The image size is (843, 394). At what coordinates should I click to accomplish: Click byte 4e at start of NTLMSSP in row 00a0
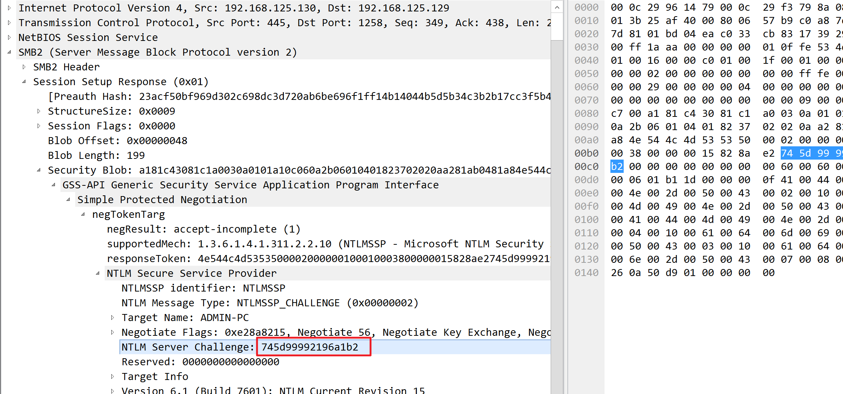tap(635, 140)
